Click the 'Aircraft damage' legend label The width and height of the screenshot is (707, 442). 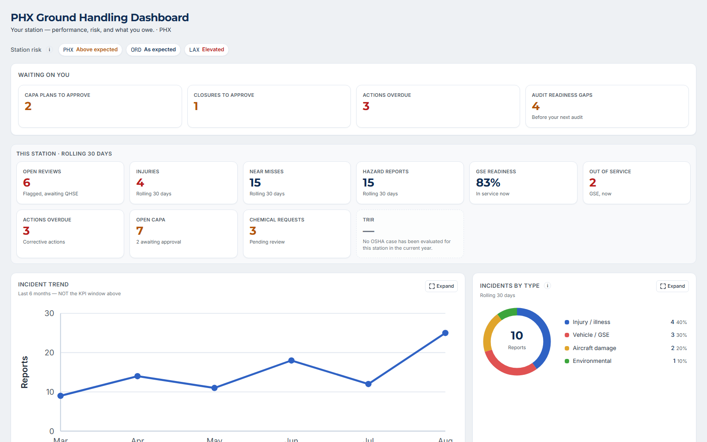[x=594, y=348]
